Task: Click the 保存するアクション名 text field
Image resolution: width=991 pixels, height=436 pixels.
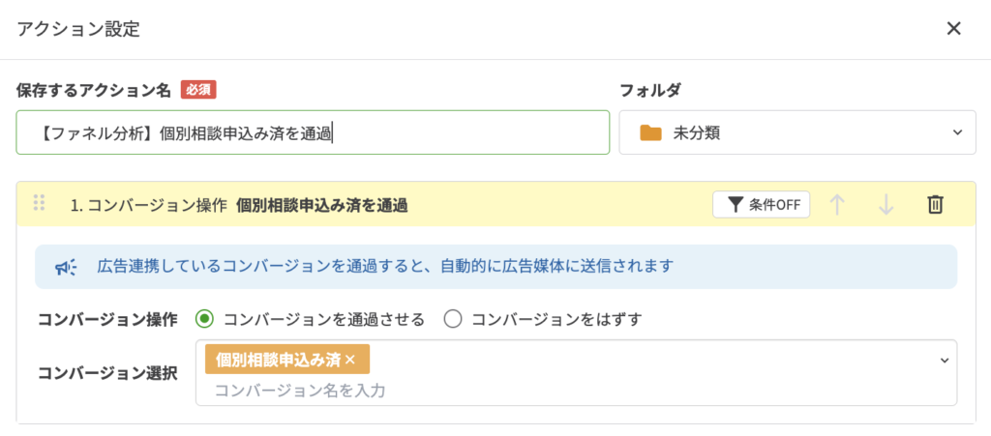Action: tap(312, 132)
